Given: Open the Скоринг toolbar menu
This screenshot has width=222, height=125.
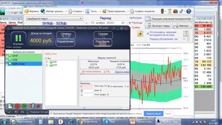Looking at the screenshot, I should [76, 11].
